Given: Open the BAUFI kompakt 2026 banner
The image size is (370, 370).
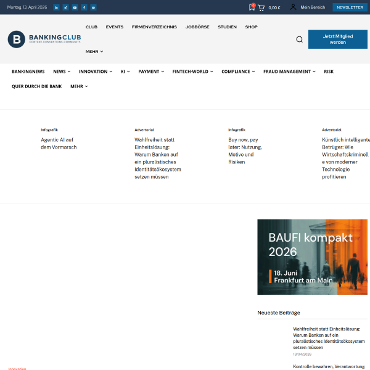Looking at the screenshot, I should 312,257.
